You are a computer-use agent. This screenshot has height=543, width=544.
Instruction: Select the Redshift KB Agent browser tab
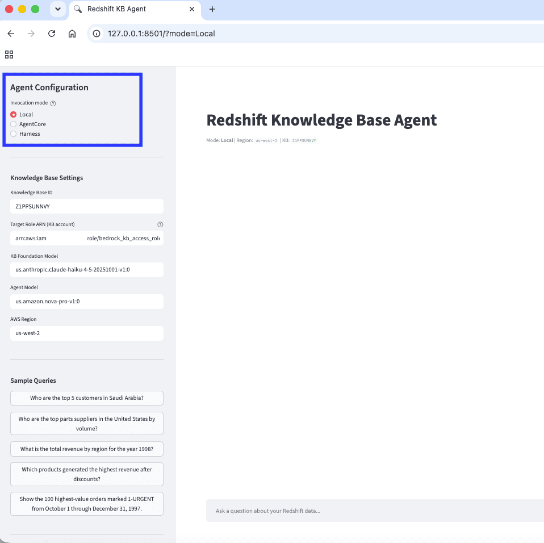tap(135, 9)
